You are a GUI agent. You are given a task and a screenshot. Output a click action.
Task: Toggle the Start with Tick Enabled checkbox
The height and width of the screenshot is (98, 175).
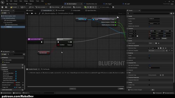pyautogui.click(x=149, y=65)
